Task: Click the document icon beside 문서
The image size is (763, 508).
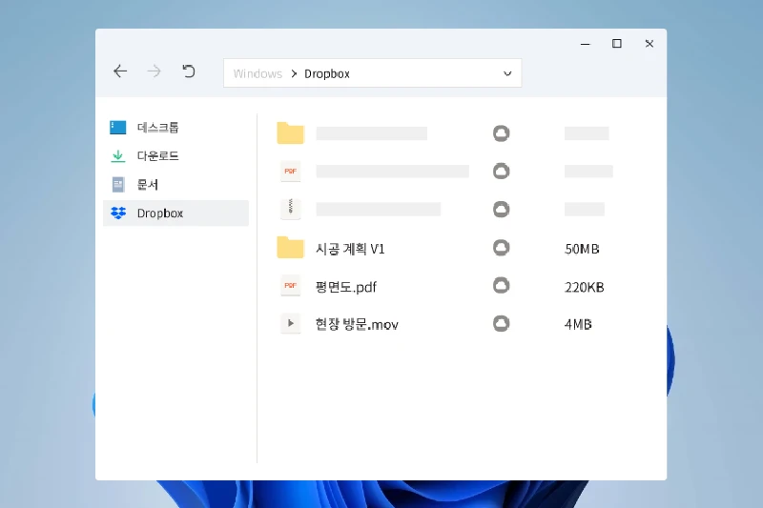Action: [117, 185]
